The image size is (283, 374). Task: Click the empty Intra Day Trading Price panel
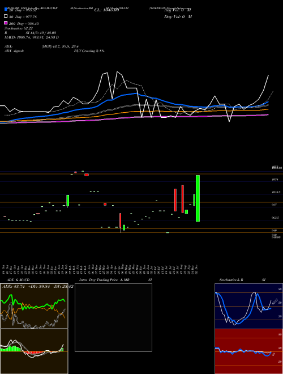tap(113, 317)
